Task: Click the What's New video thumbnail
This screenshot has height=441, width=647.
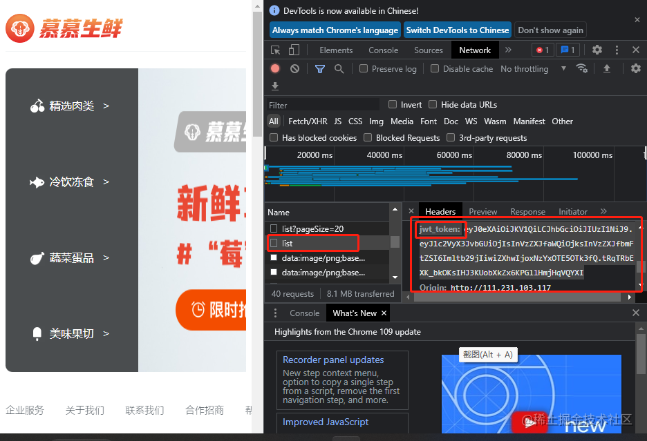Action: [532, 393]
